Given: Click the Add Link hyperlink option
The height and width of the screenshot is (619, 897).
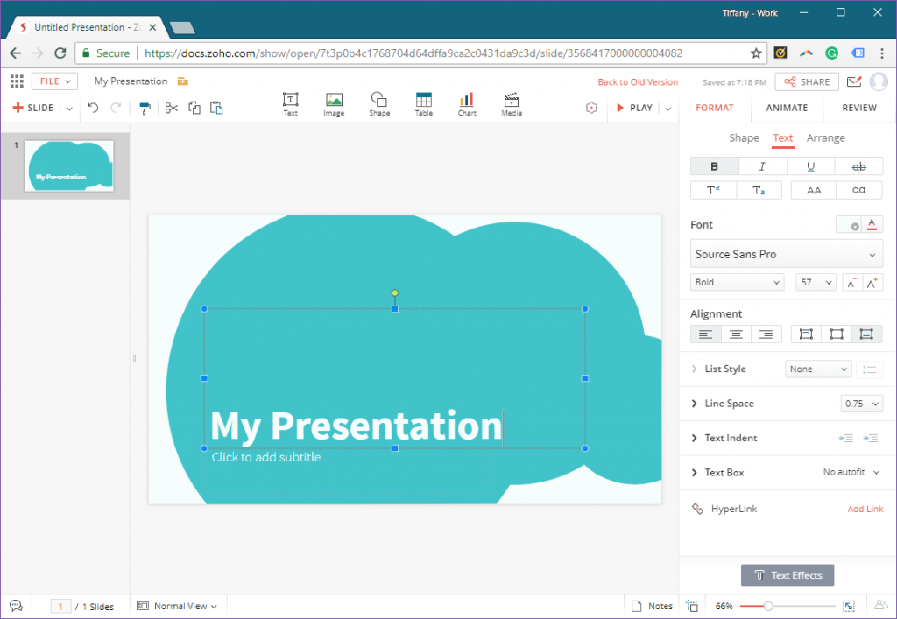Looking at the screenshot, I should pyautogui.click(x=865, y=509).
